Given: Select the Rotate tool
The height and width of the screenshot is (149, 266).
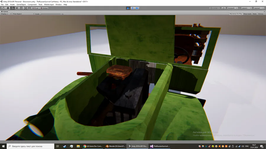Looking at the screenshot, I should click(12, 8).
